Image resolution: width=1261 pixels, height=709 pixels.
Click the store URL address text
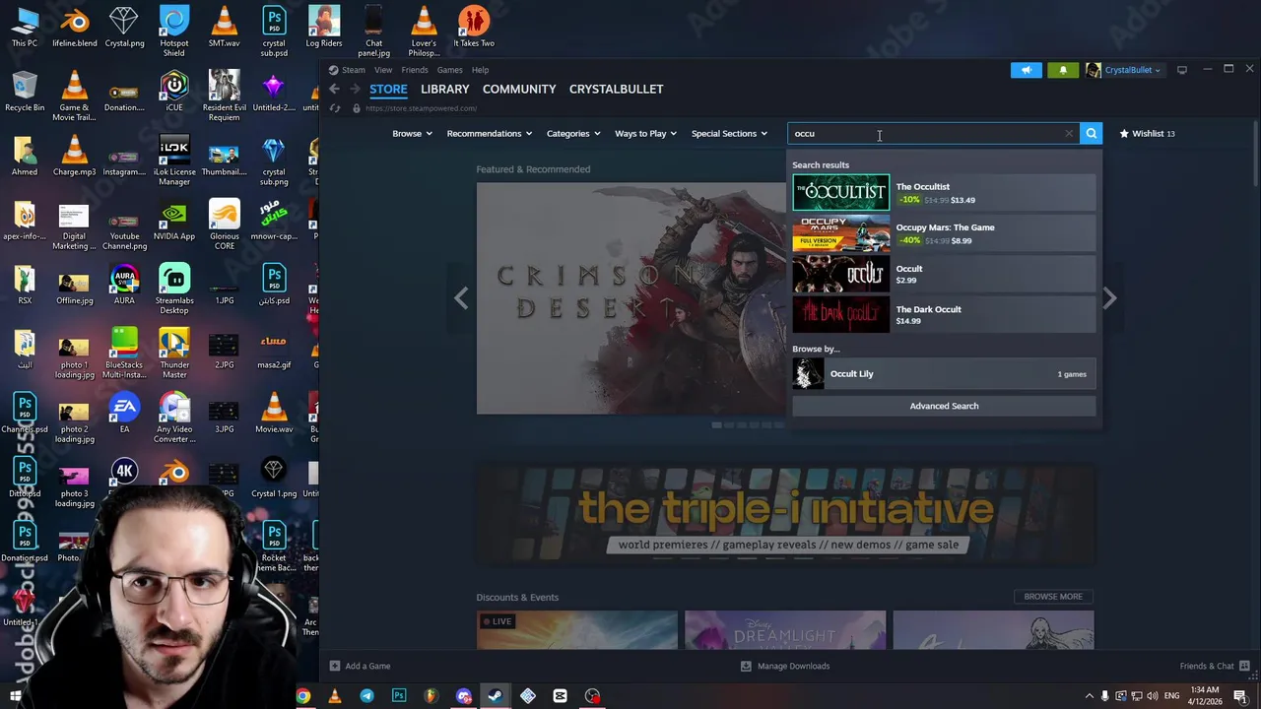tap(421, 108)
